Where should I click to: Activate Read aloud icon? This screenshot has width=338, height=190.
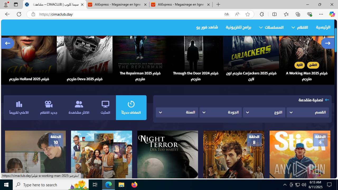pos(237,14)
